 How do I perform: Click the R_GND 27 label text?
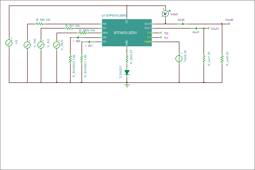click(x=131, y=57)
